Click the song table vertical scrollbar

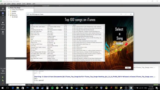click(104, 43)
